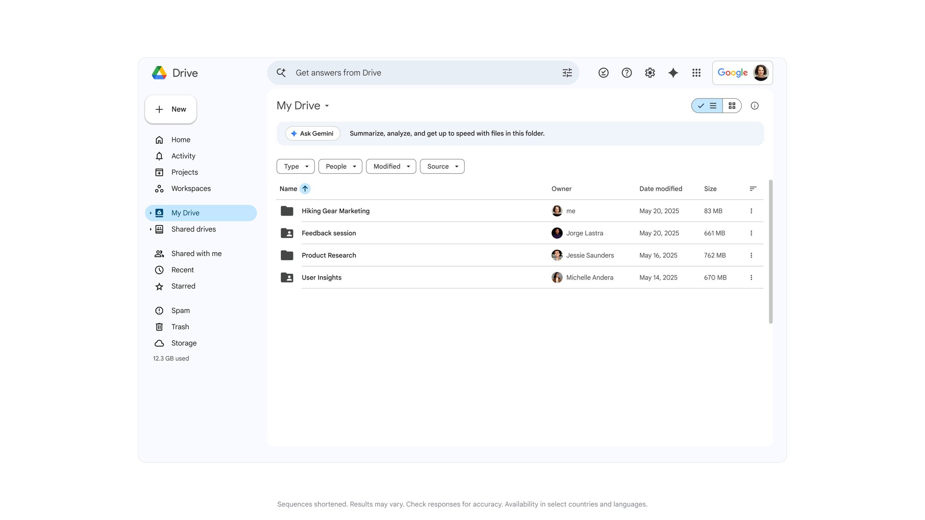This screenshot has width=925, height=520.
Task: Open the Source filter dropdown
Action: click(x=442, y=166)
